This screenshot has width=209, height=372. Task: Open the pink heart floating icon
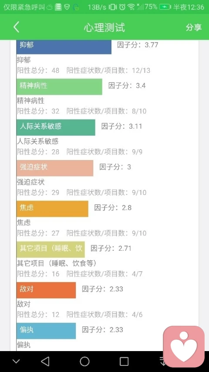click(x=184, y=347)
